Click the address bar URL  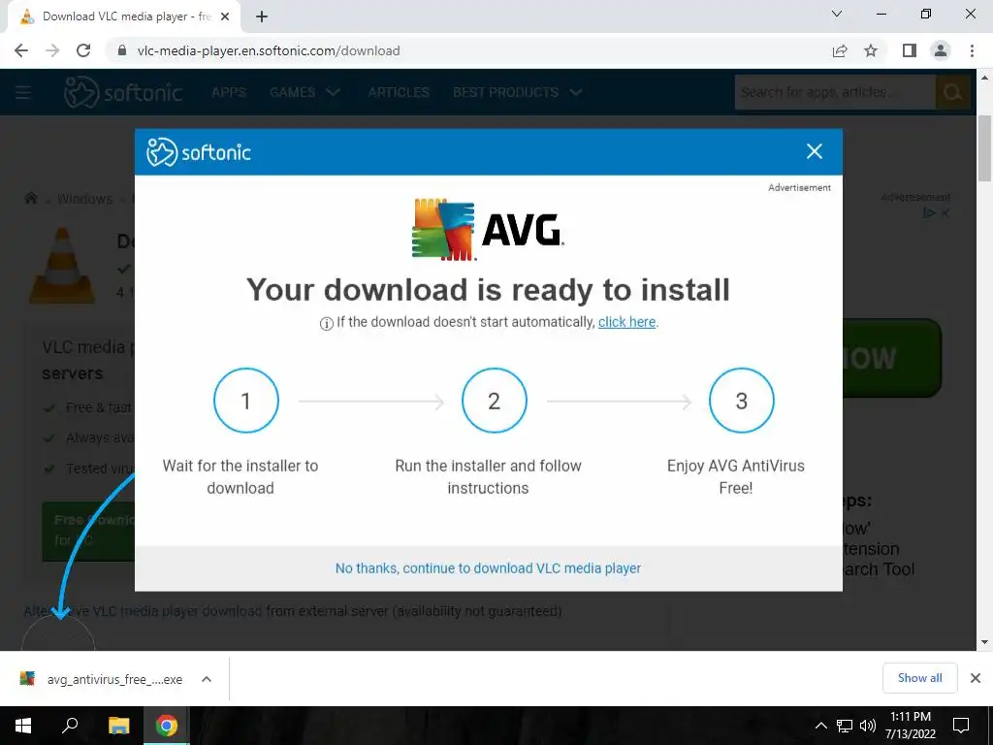point(269,50)
